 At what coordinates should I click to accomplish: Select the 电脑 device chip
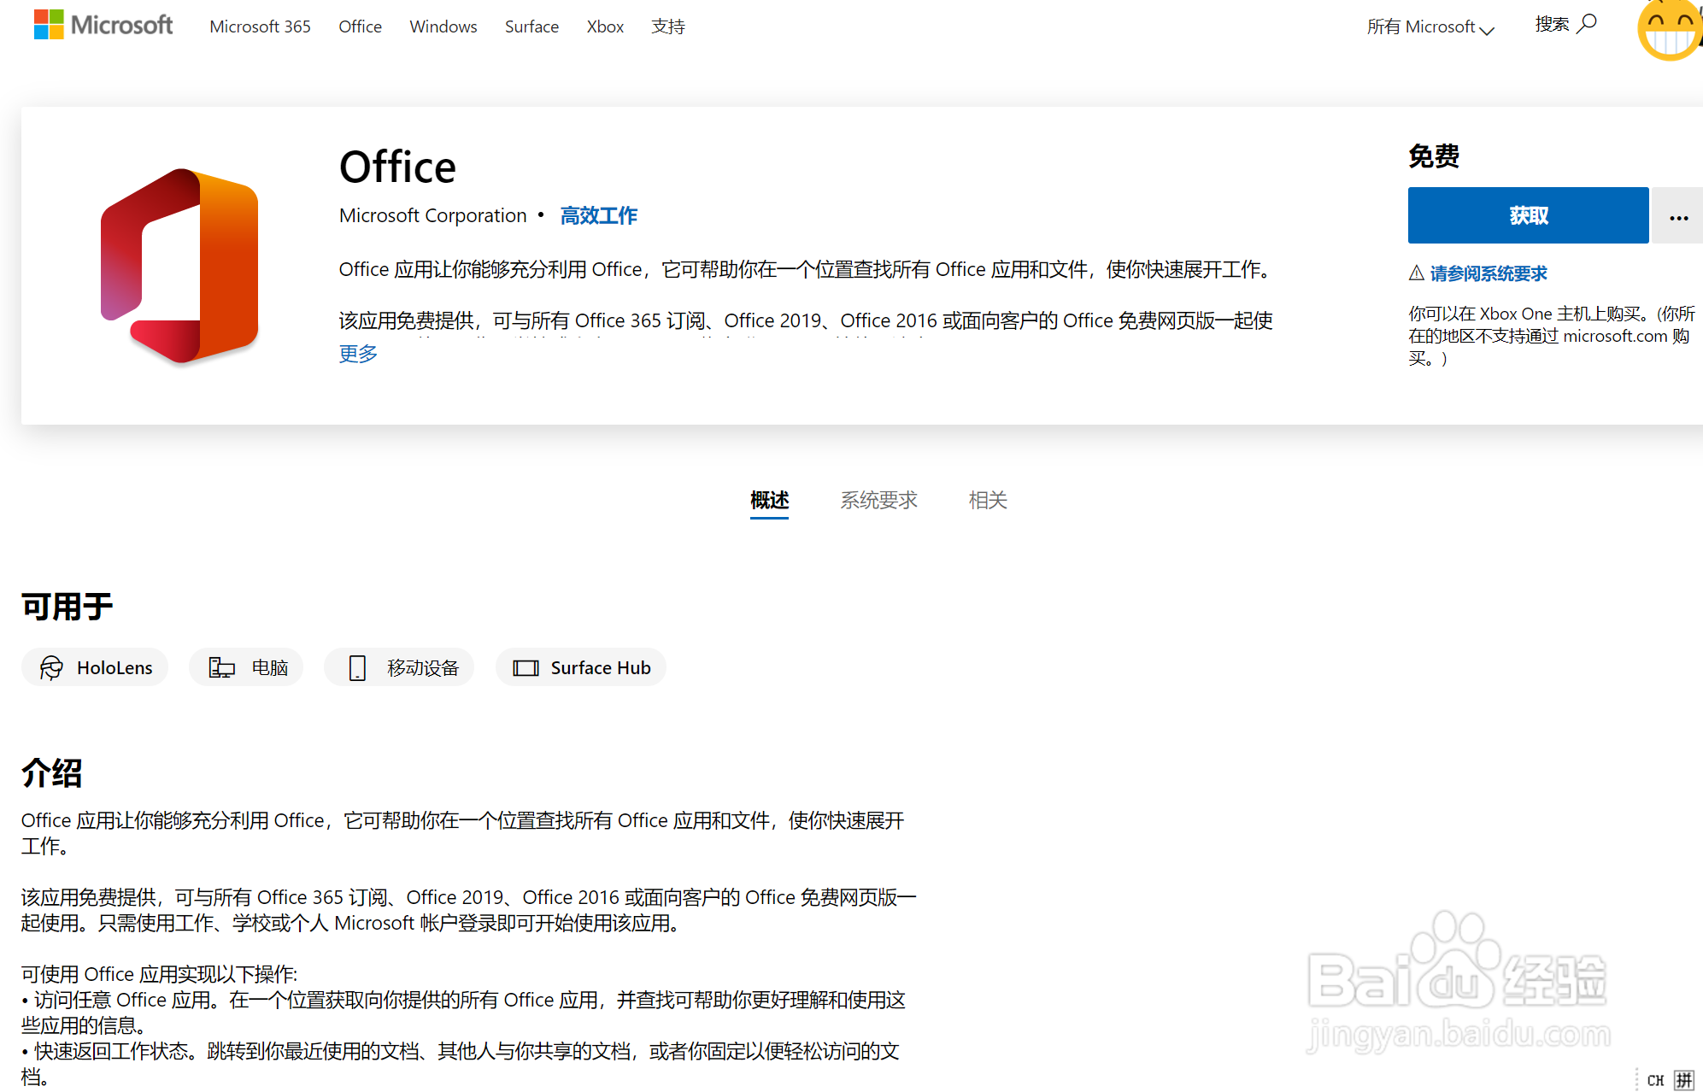pos(247,667)
